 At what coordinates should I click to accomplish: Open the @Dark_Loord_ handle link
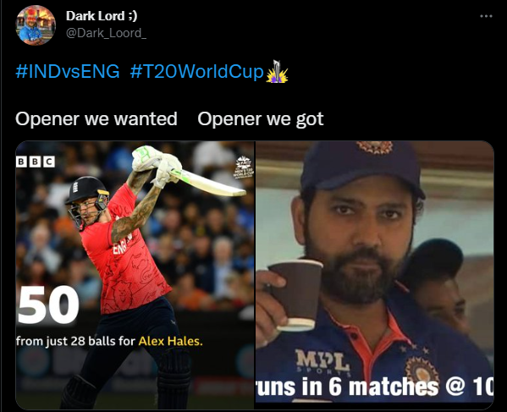106,33
